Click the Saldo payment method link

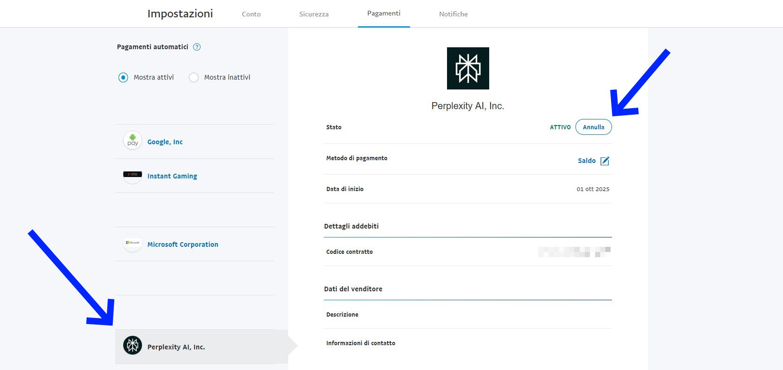586,161
